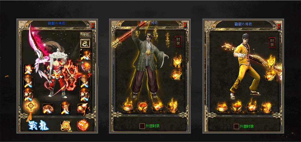Screen dimensions: 301x142
Task: Open the golden spiral pouch icon
Action: (66, 126)
